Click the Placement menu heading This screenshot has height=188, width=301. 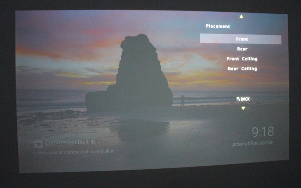tap(218, 26)
